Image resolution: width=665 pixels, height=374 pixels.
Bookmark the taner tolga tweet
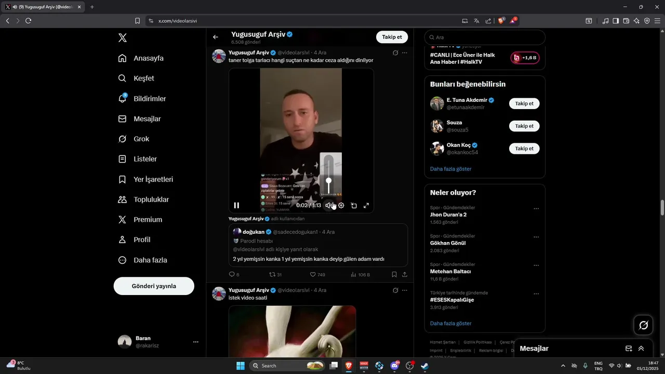point(394,274)
